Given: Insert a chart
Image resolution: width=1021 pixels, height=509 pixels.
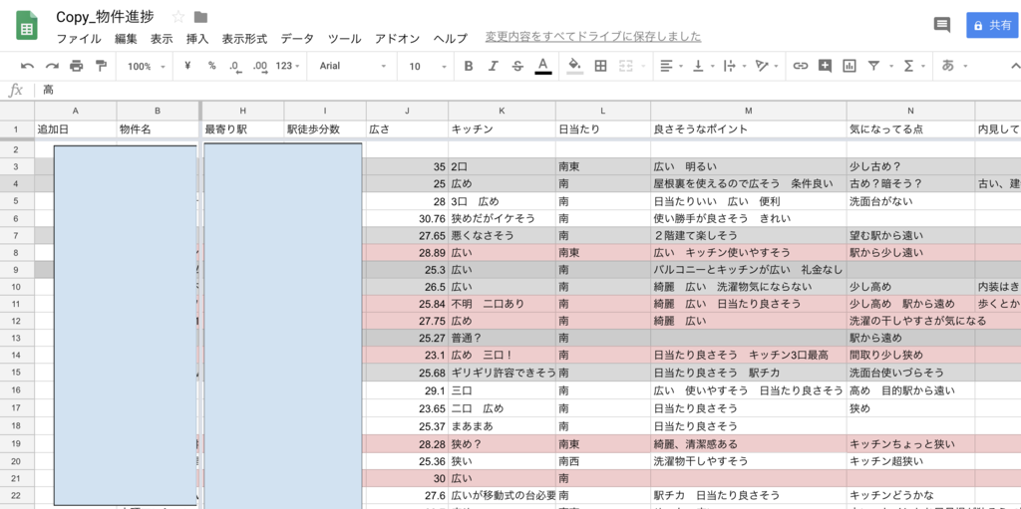Looking at the screenshot, I should 850,66.
